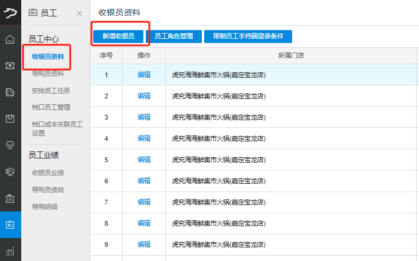Click 编辑 link in row 4

(144, 138)
